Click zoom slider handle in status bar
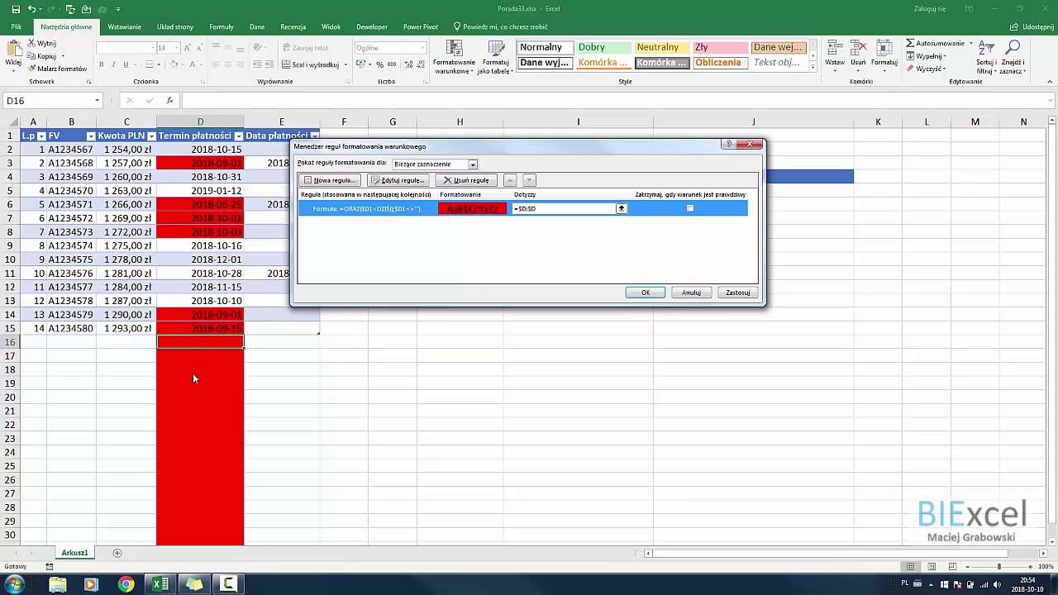Screen dimensions: 1058x595 click(x=998, y=567)
